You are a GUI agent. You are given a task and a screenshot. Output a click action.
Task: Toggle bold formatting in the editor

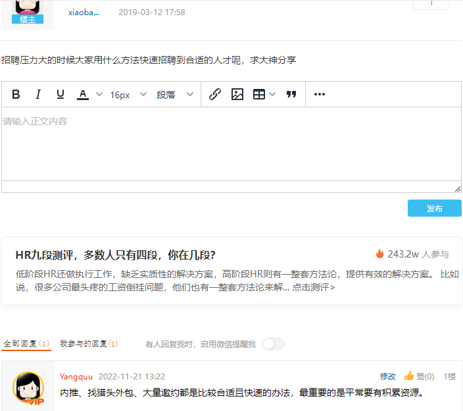[x=16, y=94]
